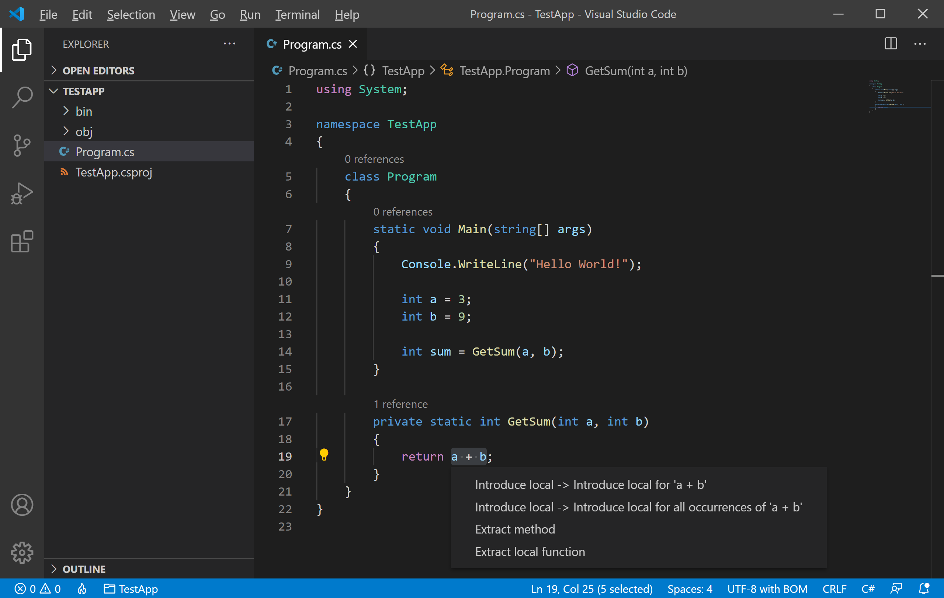Open the Accounts icon in activity bar
This screenshot has height=598, width=944.
(22, 504)
